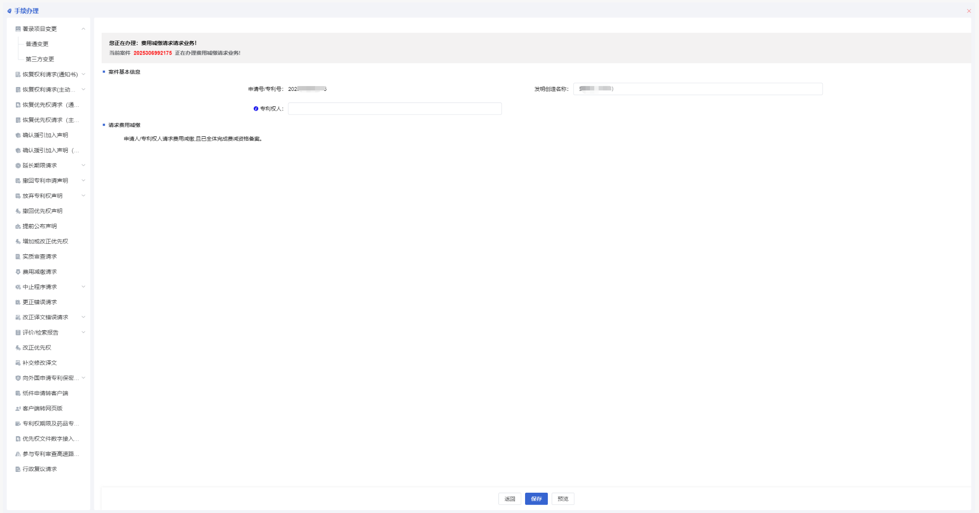Image resolution: width=979 pixels, height=513 pixels.
Task: Click the 费用减缴请求 sidebar icon
Action: point(18,272)
